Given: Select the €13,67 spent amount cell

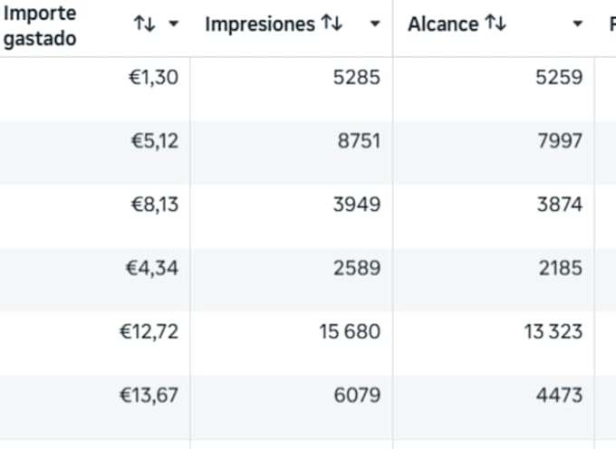Looking at the screenshot, I should [x=149, y=396].
